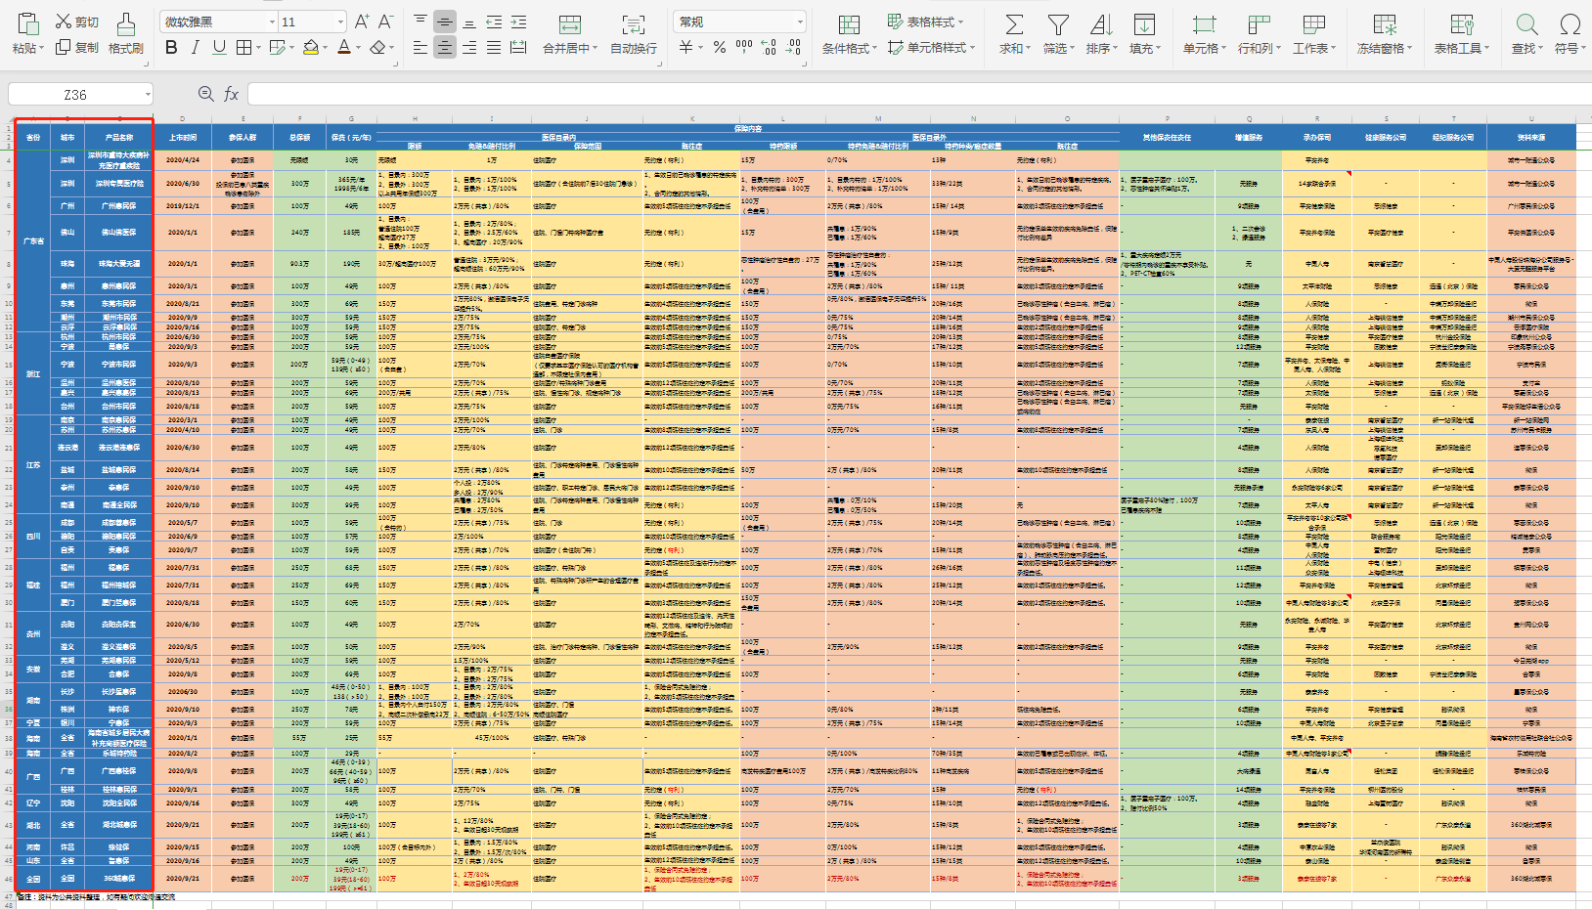Click the Copy (复制) icon
The image size is (1592, 910).
tap(64, 47)
